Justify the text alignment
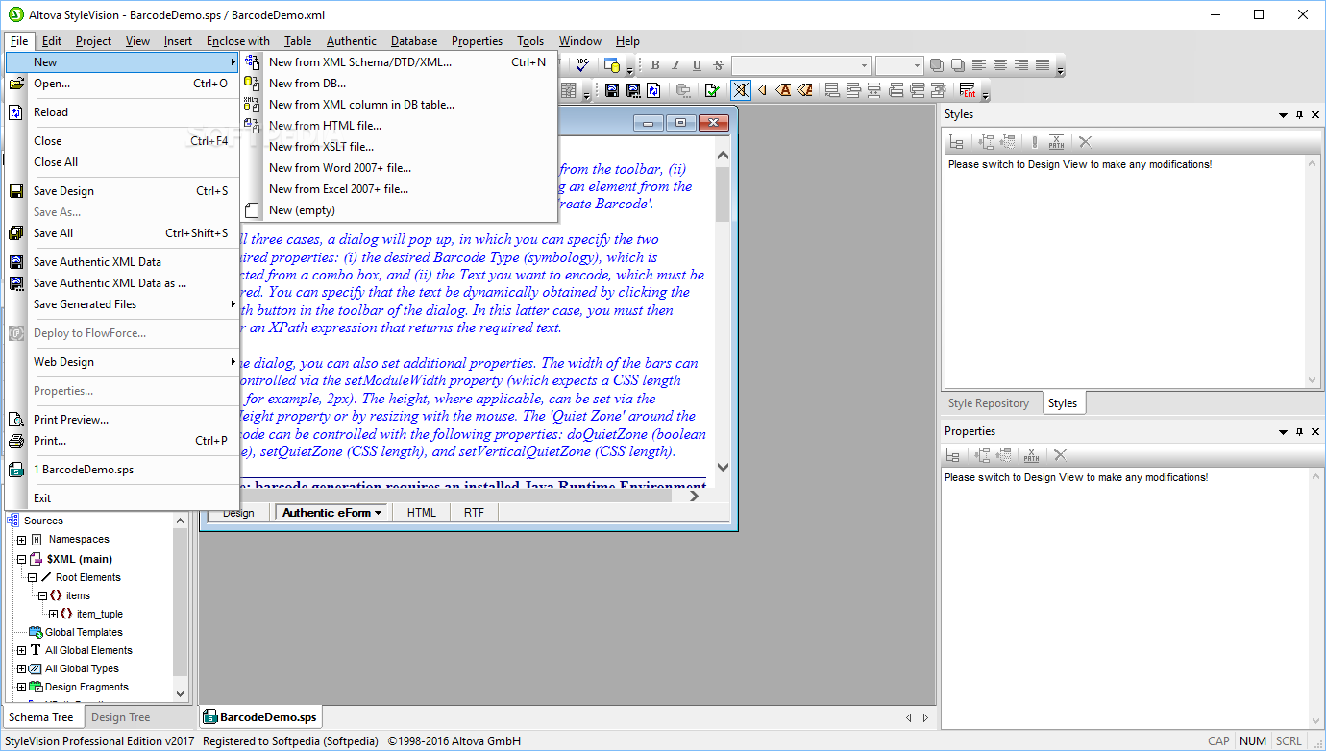Viewport: 1326px width, 751px height. pyautogui.click(x=1043, y=65)
